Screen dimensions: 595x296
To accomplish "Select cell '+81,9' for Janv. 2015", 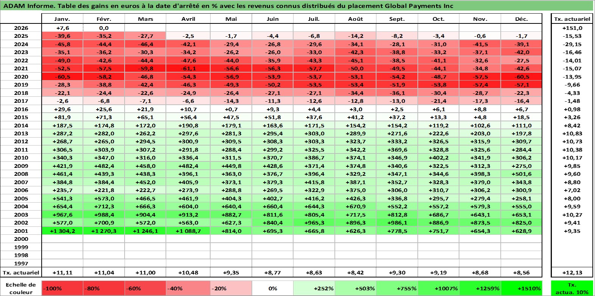I will pos(62,117).
